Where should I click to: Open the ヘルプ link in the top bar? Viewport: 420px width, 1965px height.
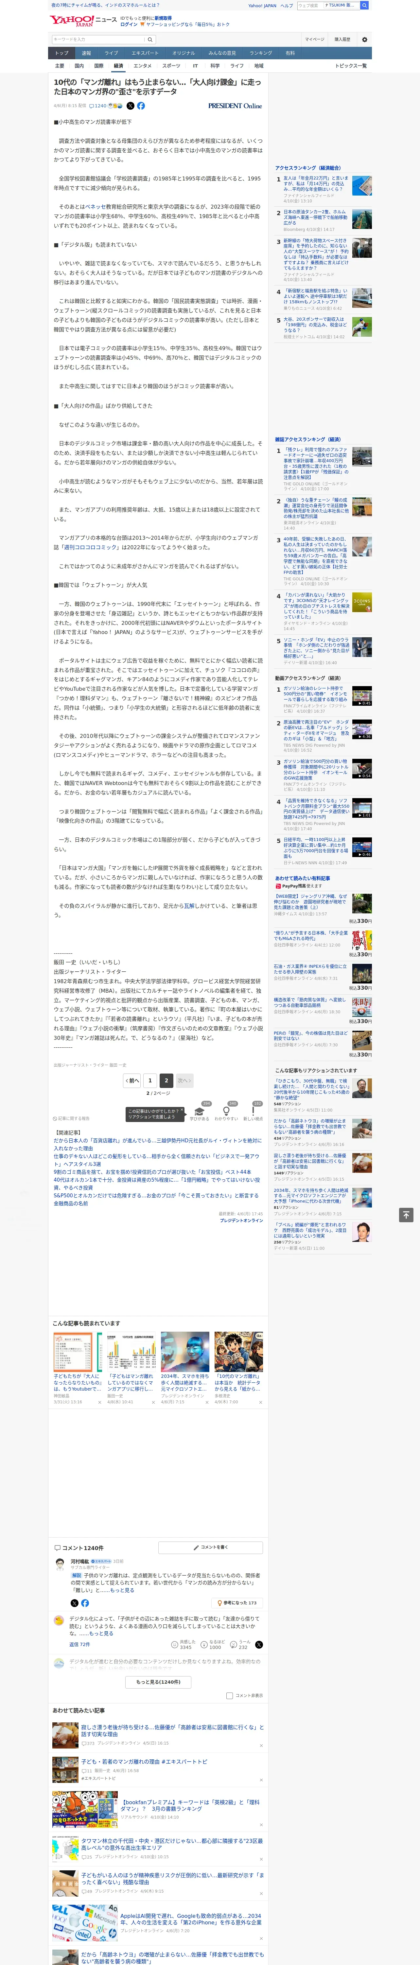287,5
